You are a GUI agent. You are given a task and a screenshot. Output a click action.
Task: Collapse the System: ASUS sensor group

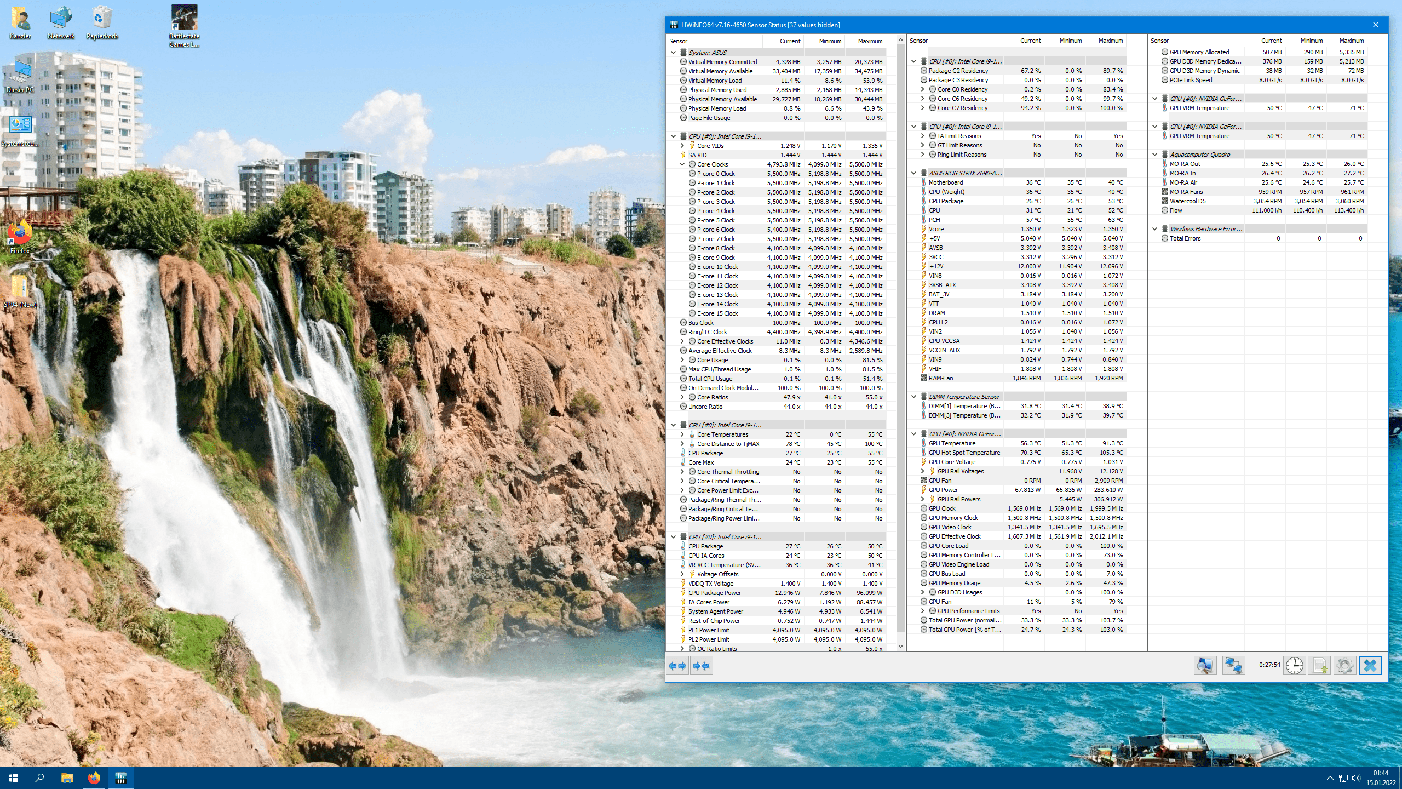point(673,53)
